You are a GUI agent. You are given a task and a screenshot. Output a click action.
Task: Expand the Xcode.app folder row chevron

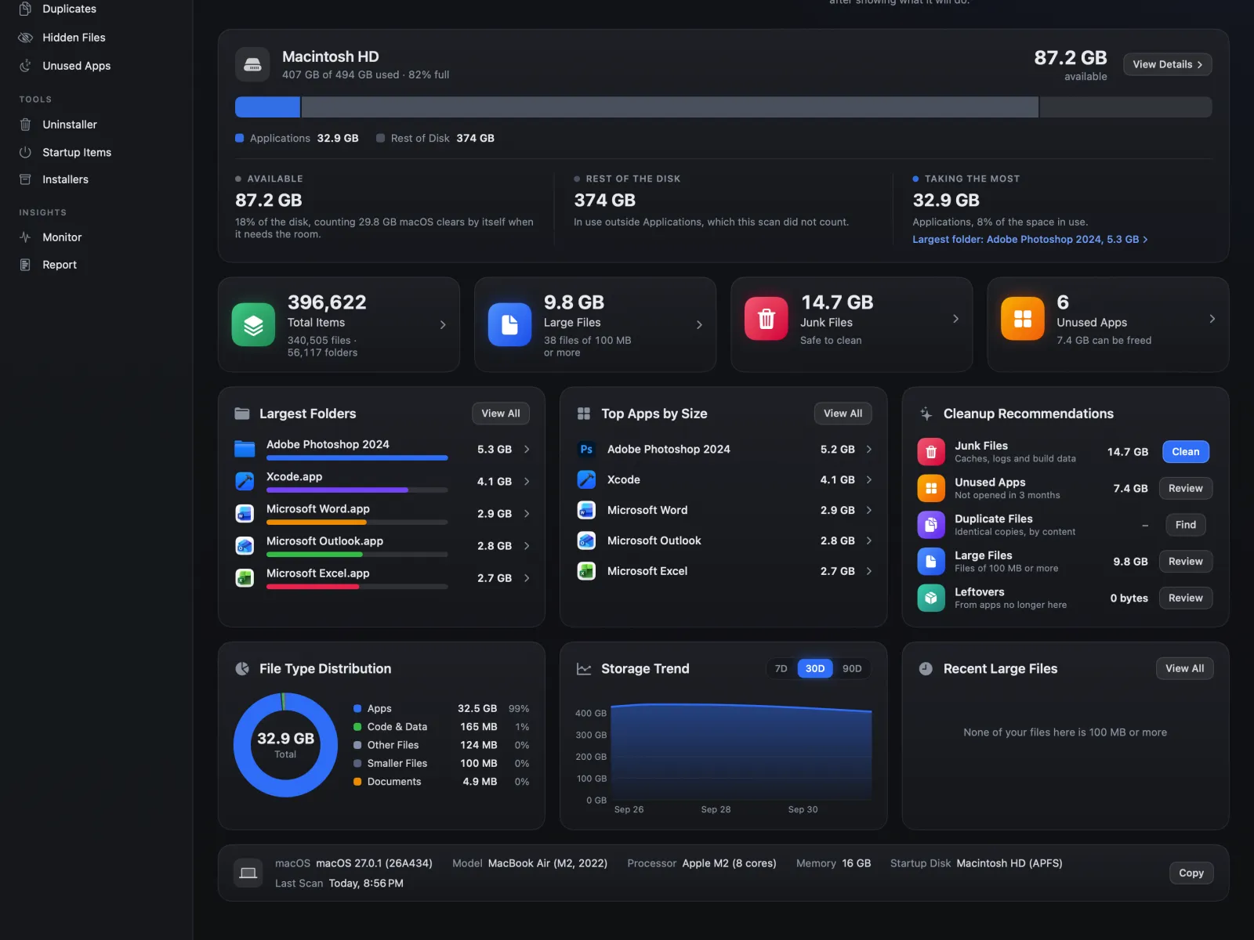[527, 482]
